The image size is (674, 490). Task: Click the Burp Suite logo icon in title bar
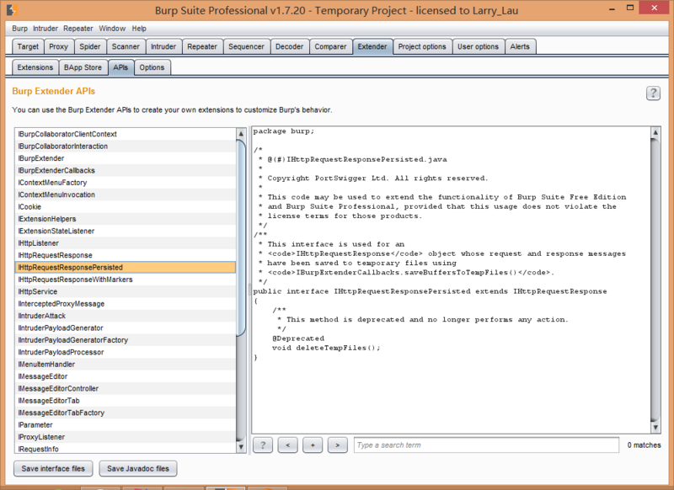[x=12, y=9]
